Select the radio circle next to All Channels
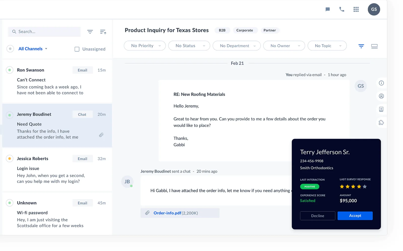The width and height of the screenshot is (403, 251). [x=10, y=48]
